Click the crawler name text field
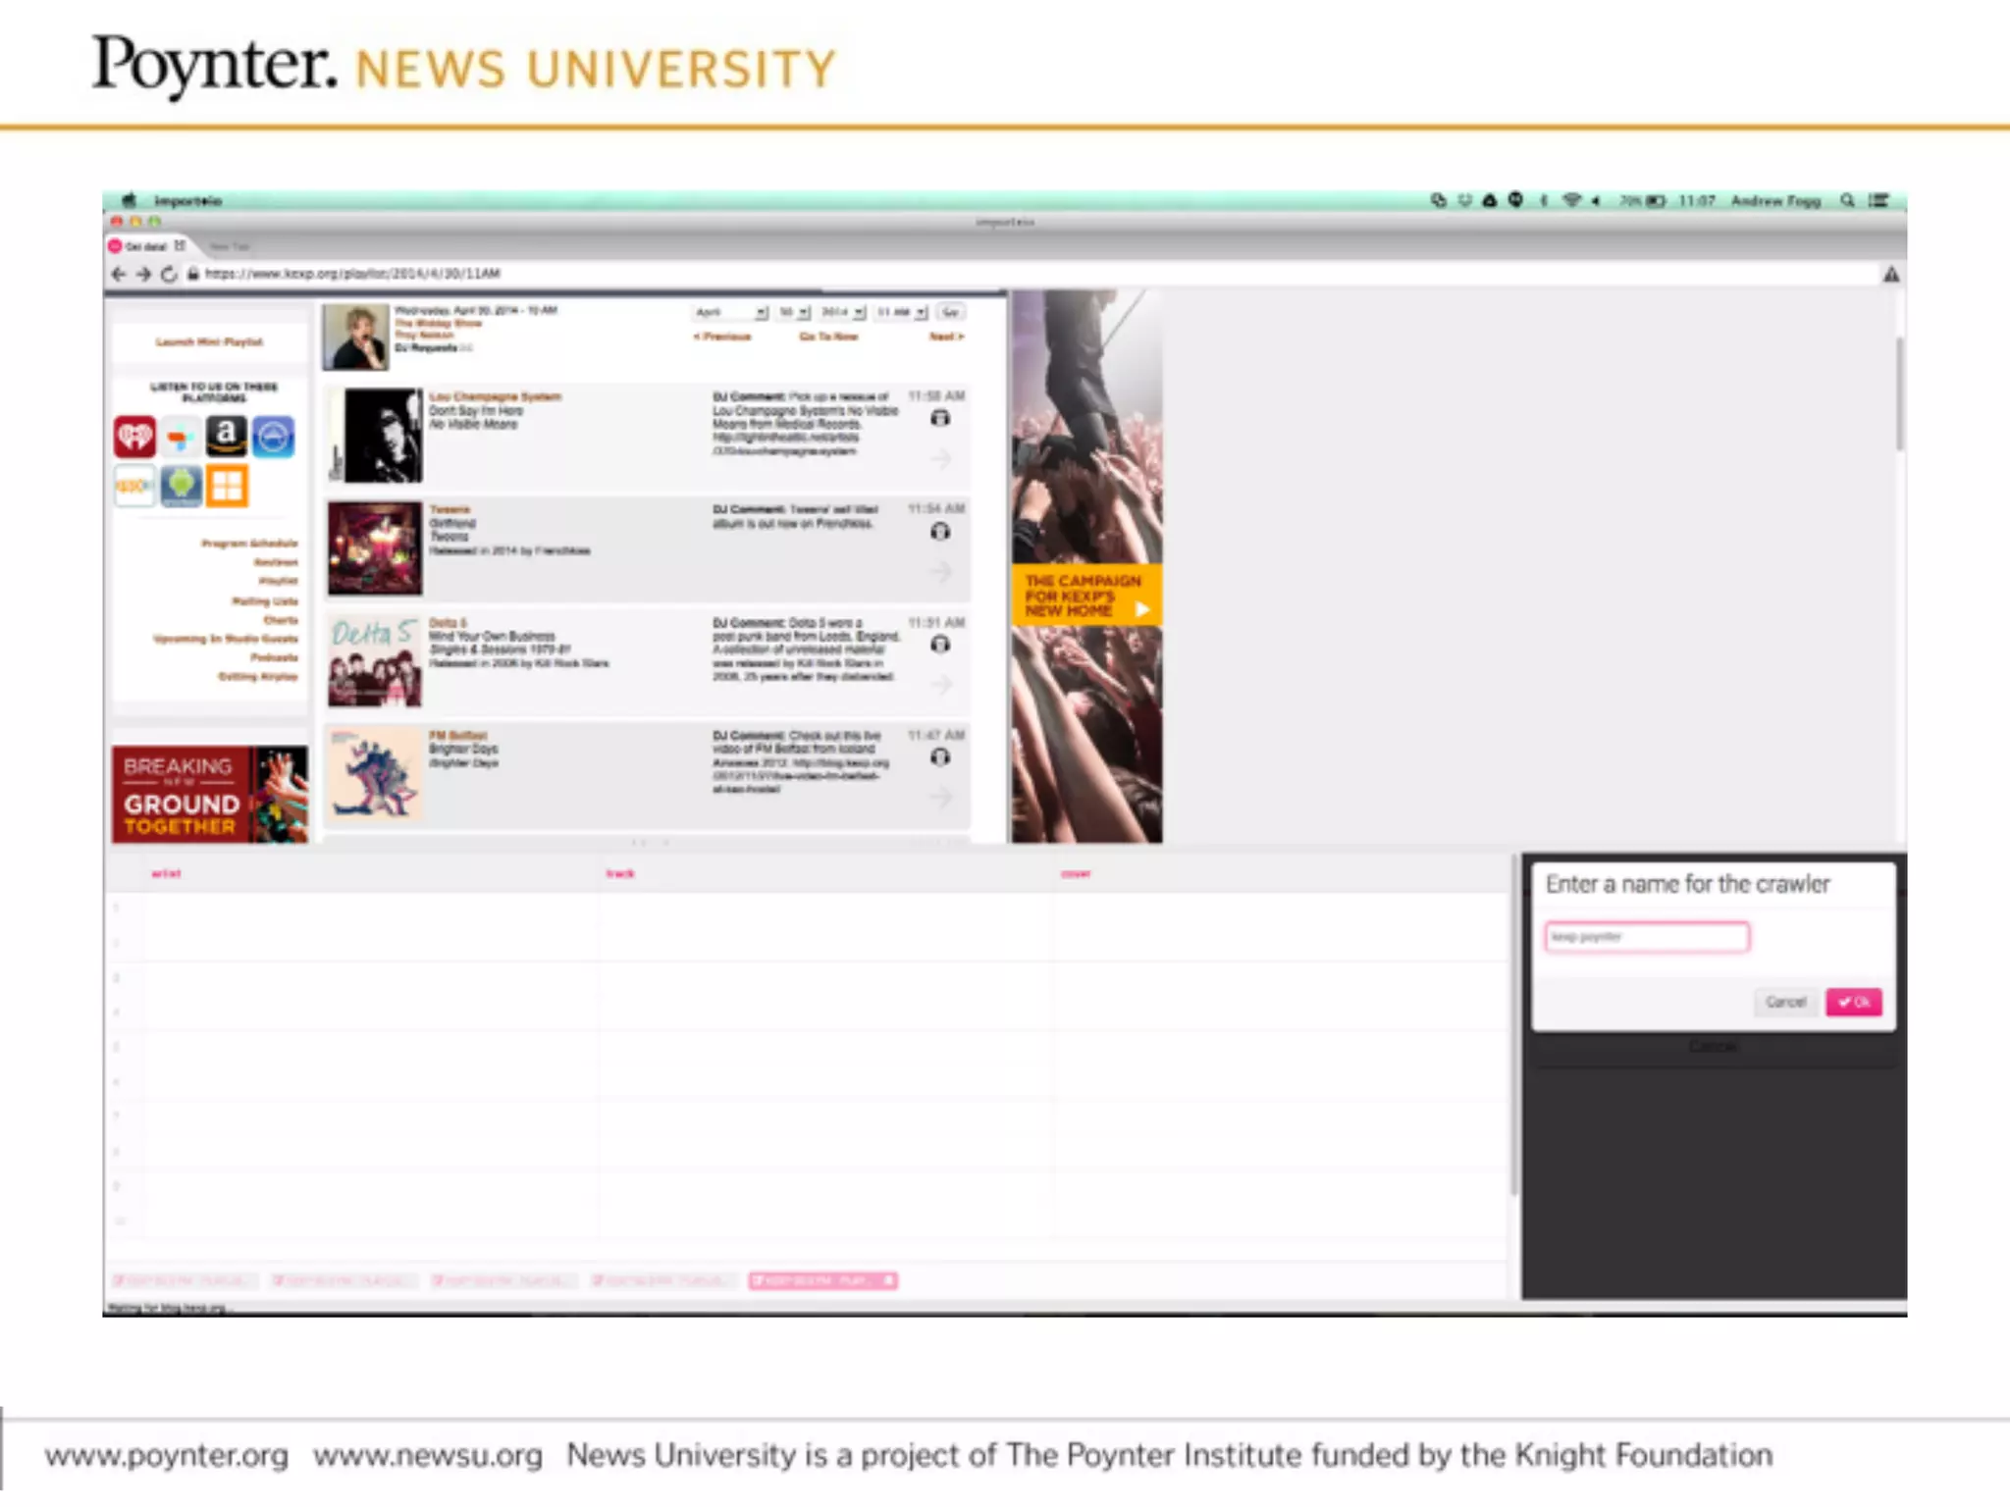 (1646, 937)
